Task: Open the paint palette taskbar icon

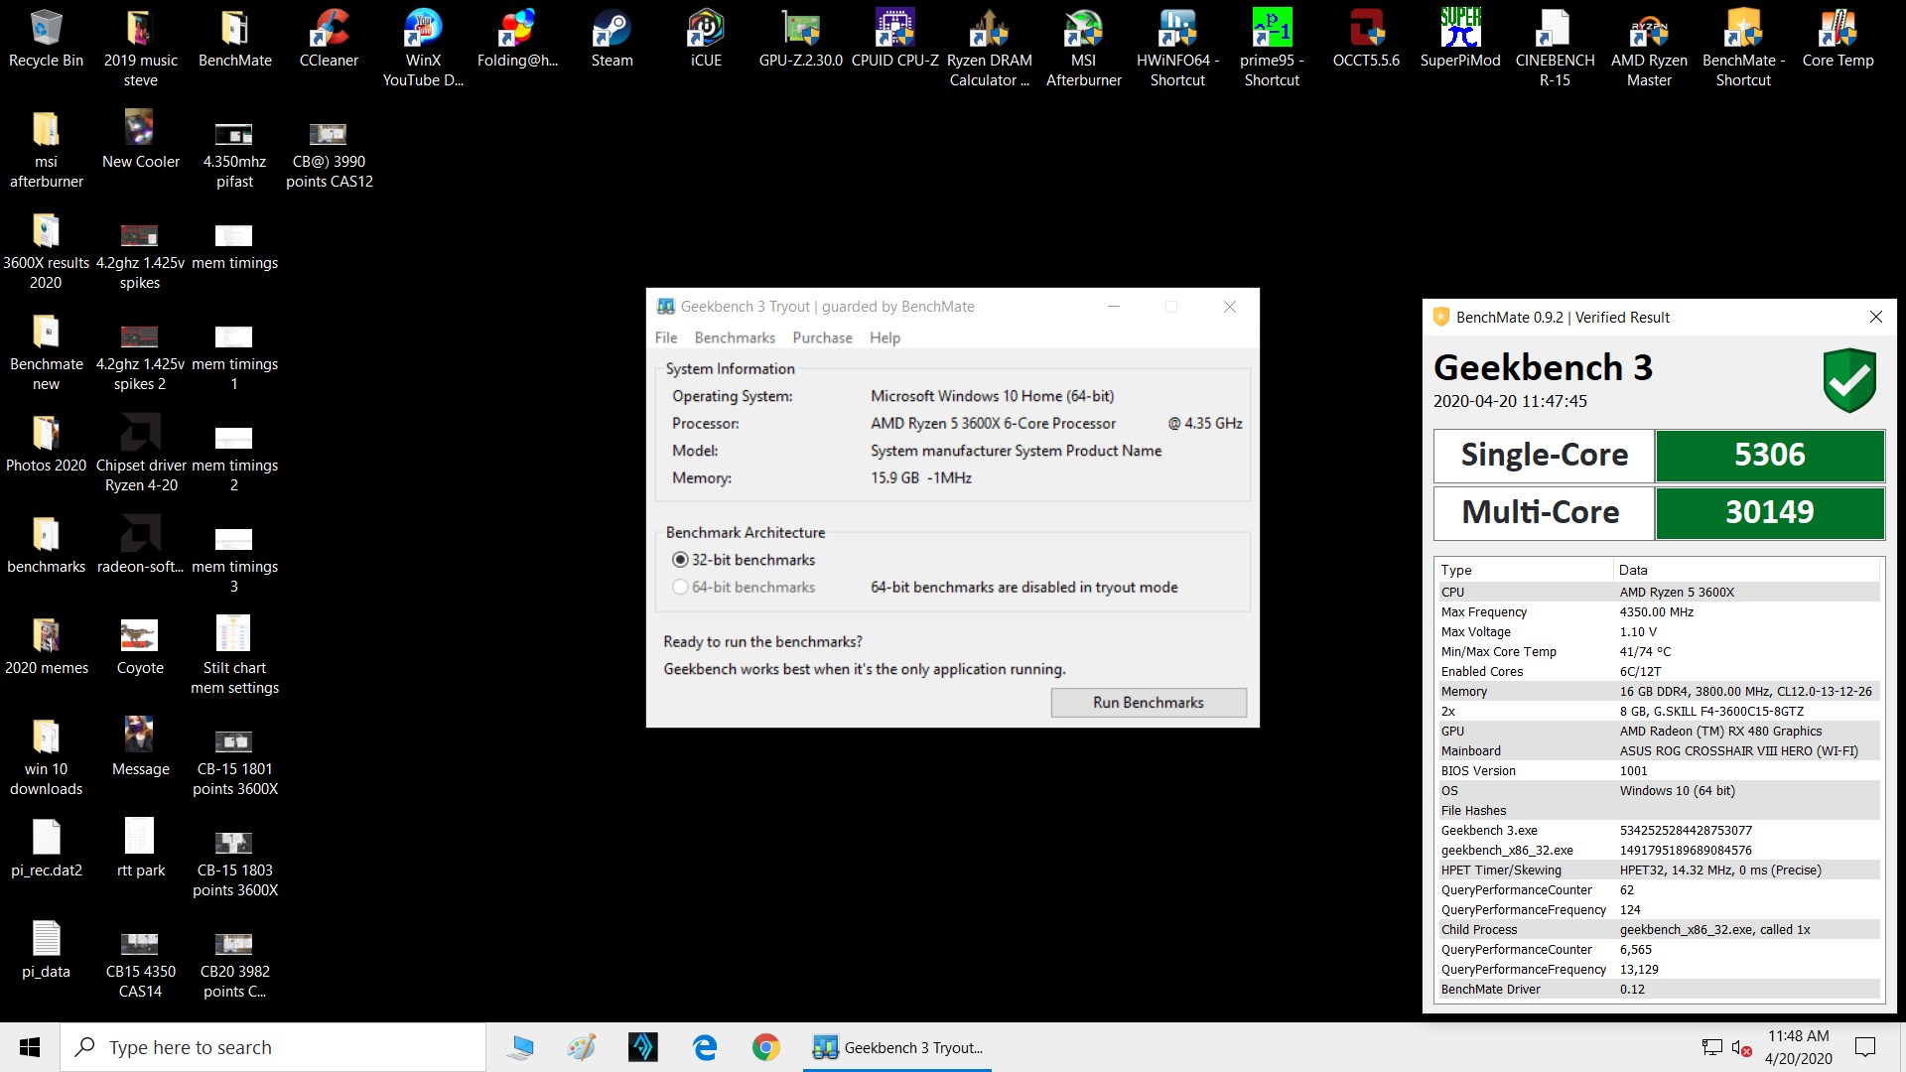Action: (582, 1047)
